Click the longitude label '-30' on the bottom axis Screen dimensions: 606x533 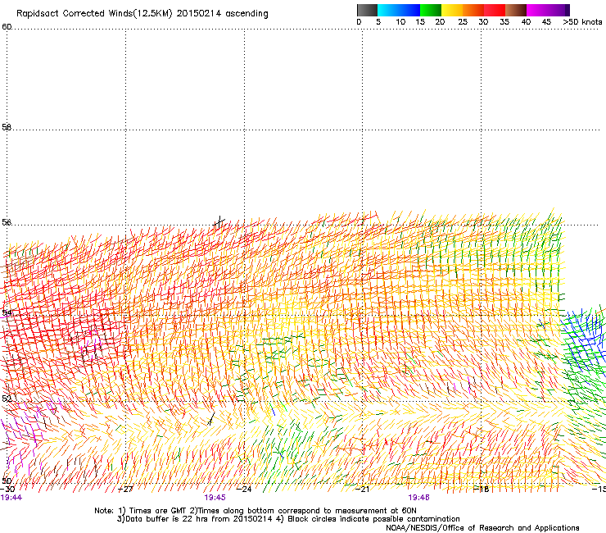click(x=7, y=490)
